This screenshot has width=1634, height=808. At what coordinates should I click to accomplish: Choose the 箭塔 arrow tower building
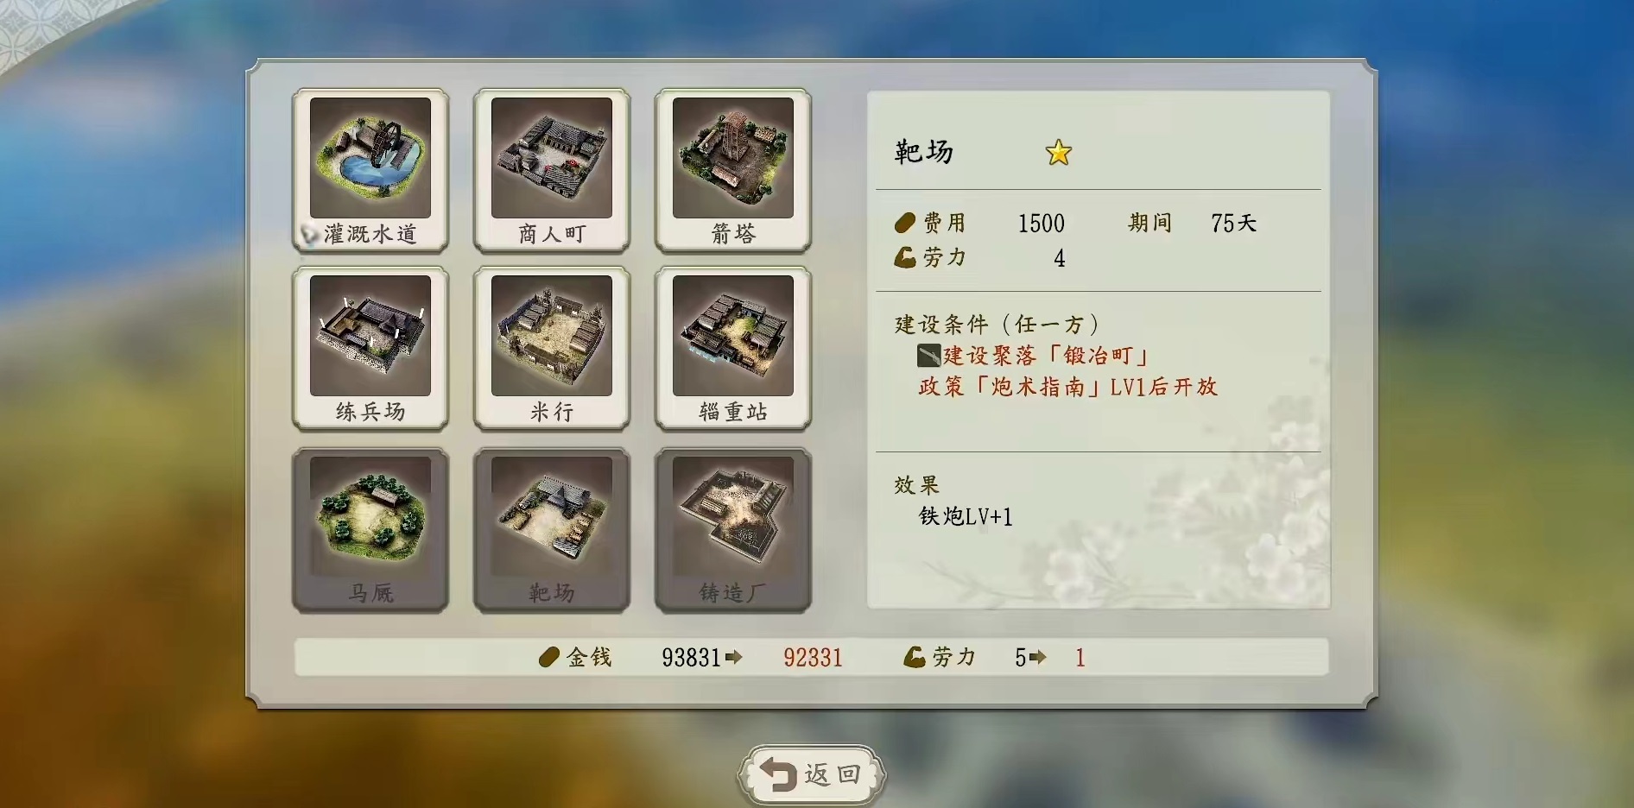click(733, 171)
